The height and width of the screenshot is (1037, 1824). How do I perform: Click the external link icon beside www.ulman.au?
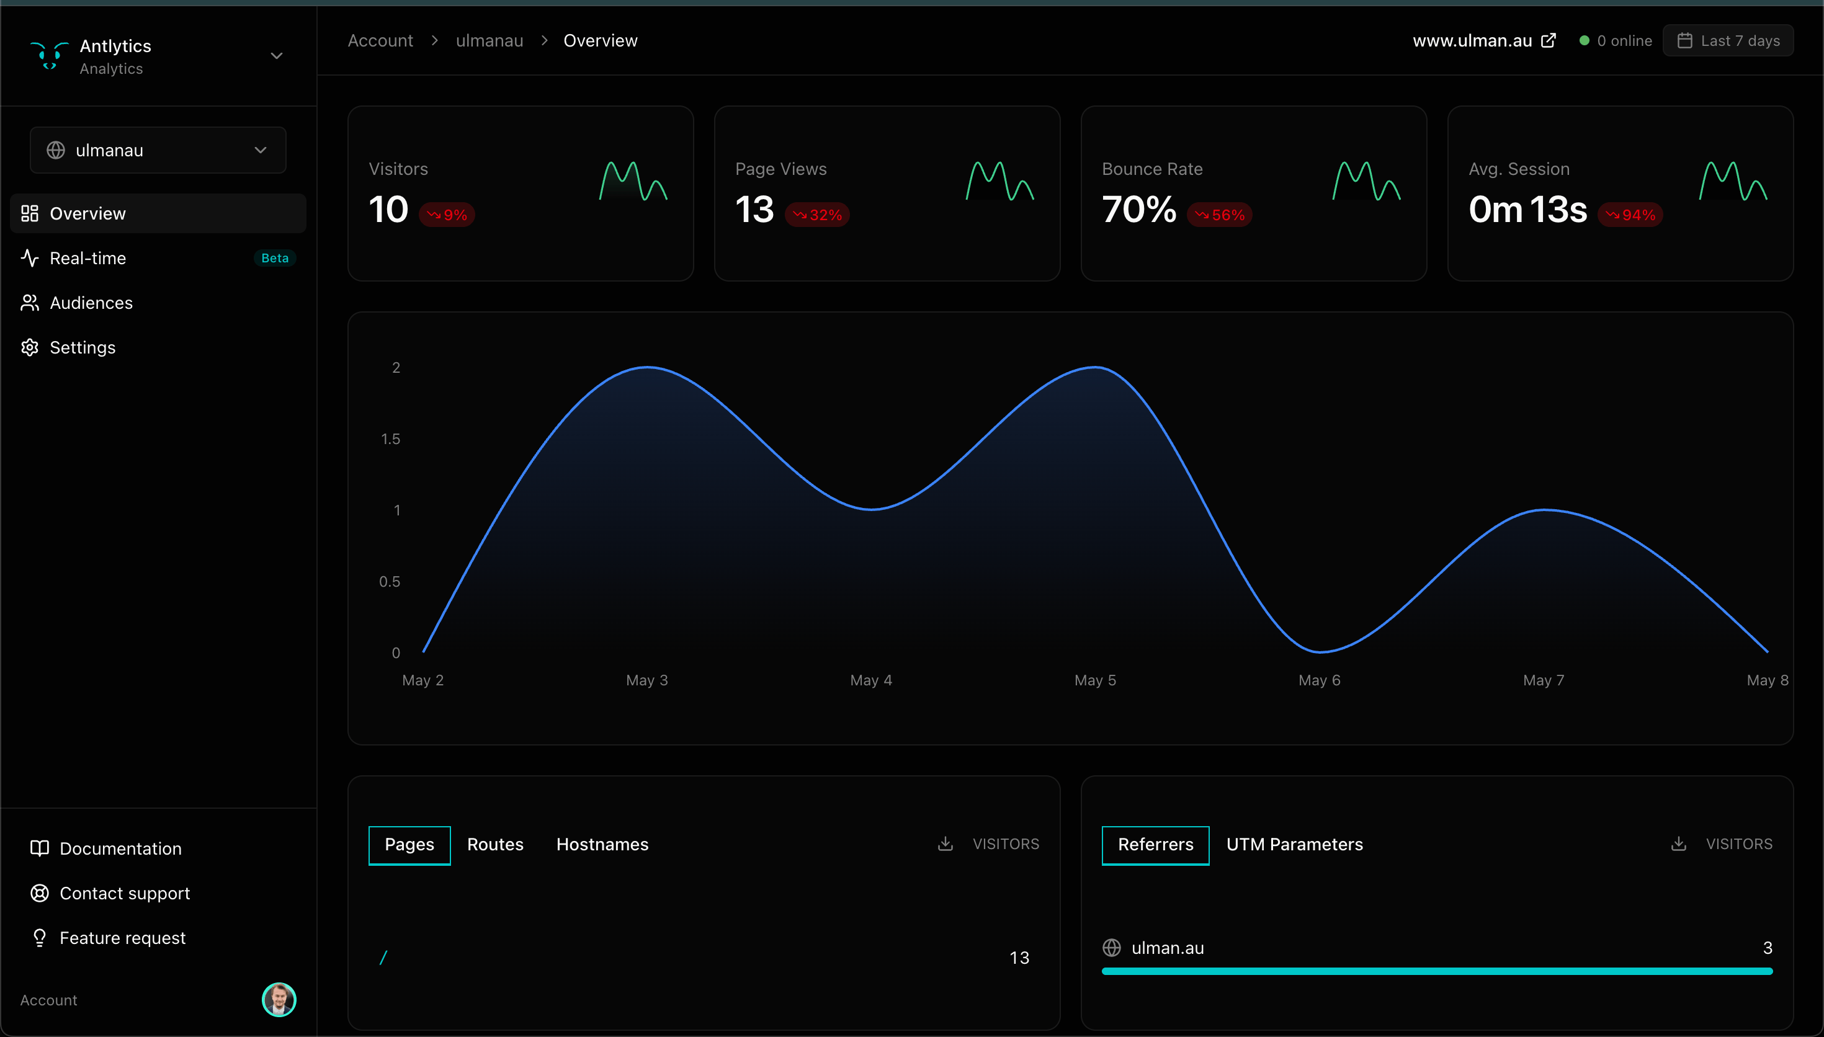(1549, 40)
